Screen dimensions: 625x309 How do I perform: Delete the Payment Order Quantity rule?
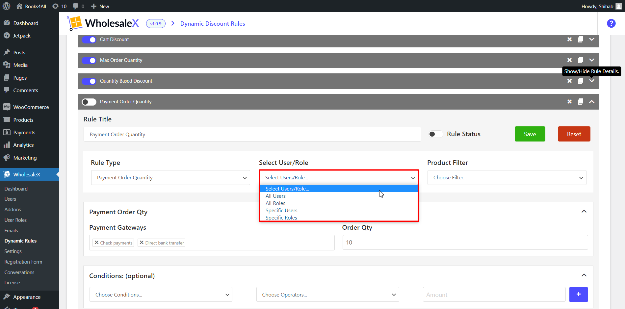pos(569,102)
